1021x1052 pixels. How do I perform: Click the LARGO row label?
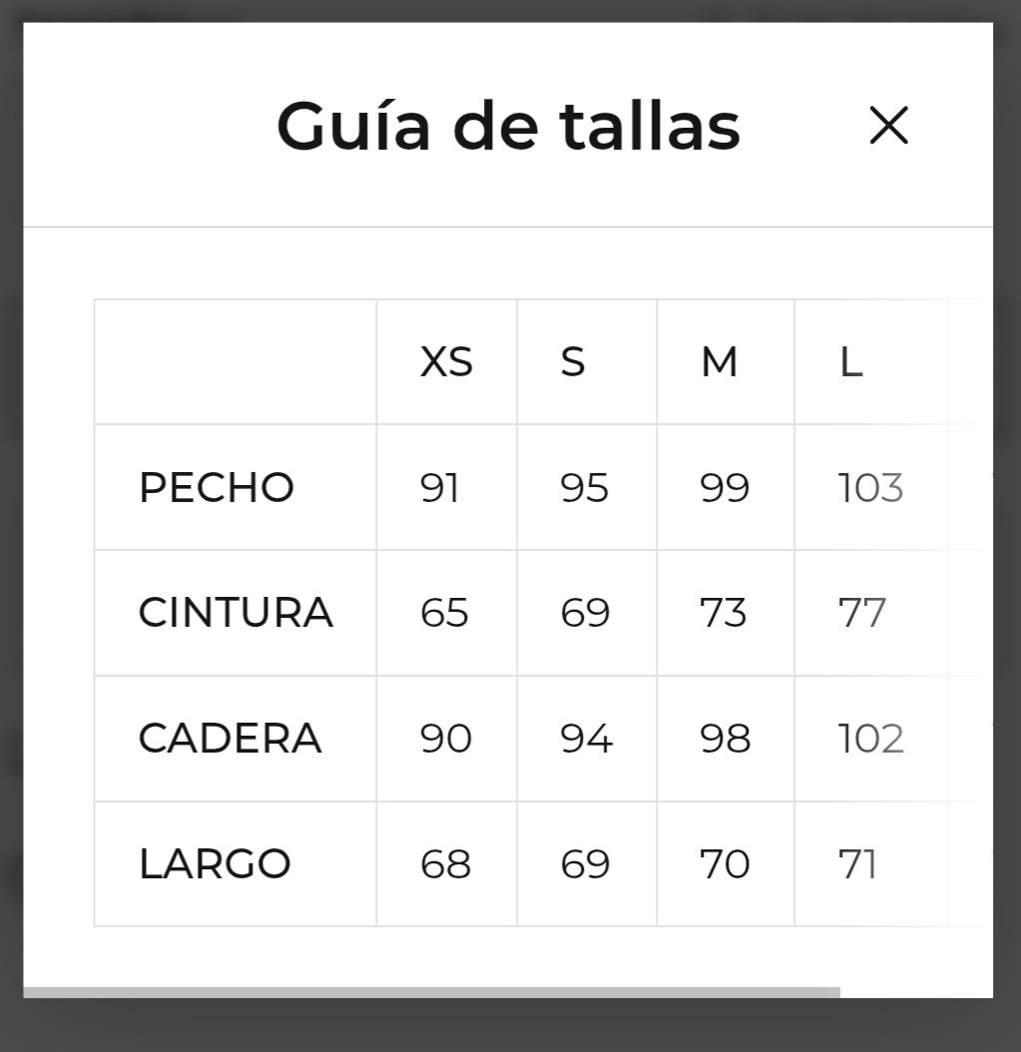point(215,864)
